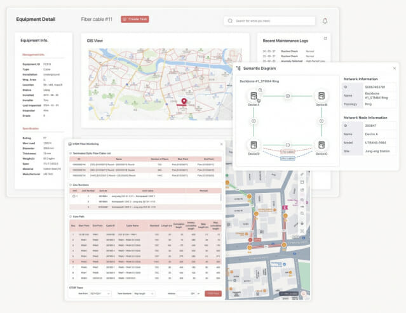
Task: Click the Create Task button
Action: [135, 19]
